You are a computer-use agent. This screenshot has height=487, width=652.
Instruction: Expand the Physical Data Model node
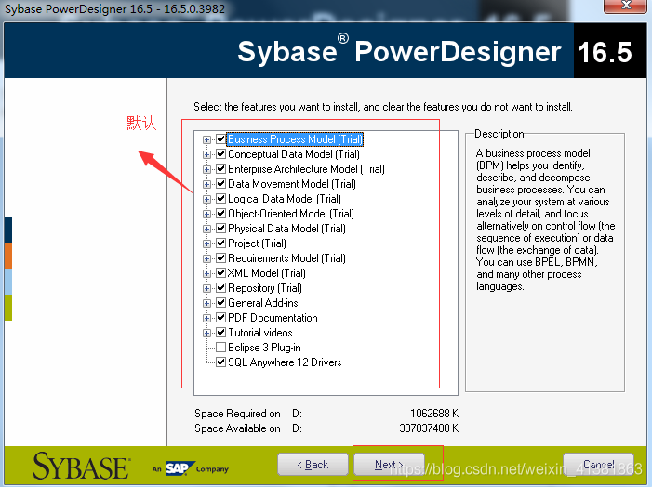click(206, 229)
